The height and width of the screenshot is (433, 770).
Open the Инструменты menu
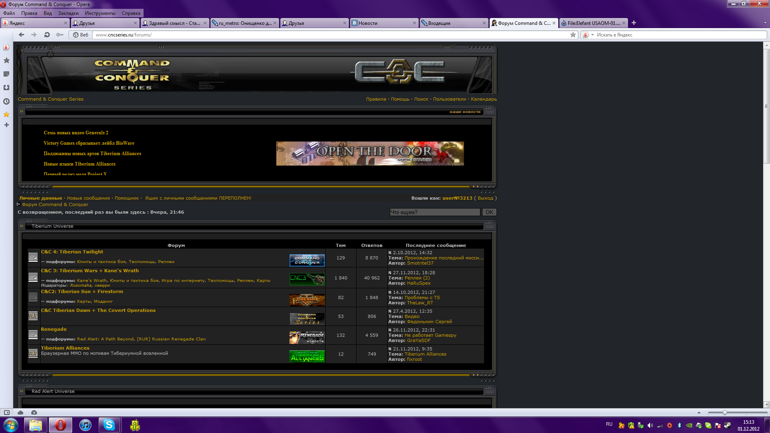coord(100,13)
